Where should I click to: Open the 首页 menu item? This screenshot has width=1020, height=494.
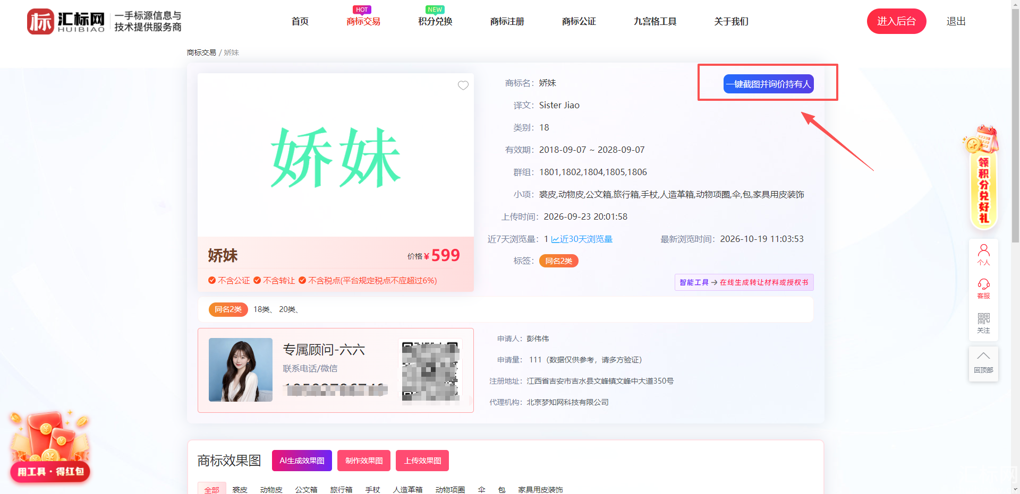pos(300,21)
